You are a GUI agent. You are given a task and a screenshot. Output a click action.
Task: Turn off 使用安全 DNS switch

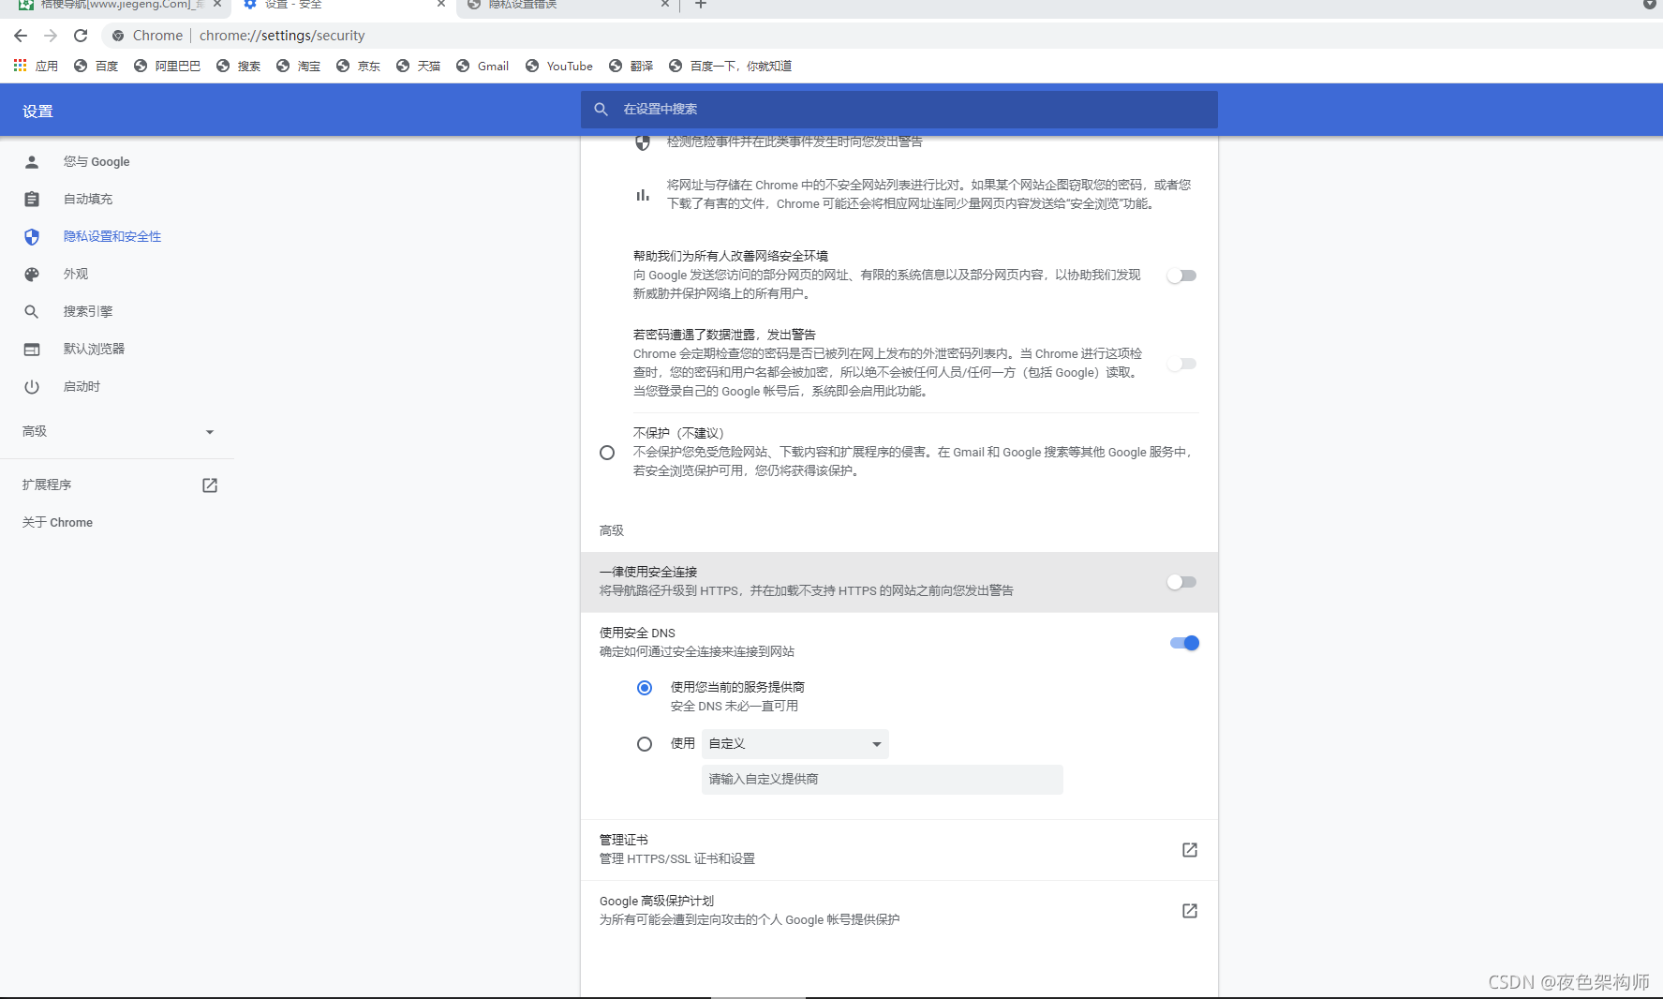pos(1184,643)
